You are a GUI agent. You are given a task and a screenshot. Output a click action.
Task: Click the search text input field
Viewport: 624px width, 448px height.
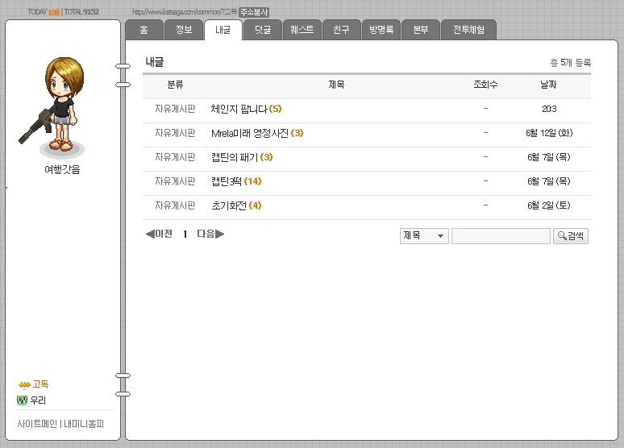tap(501, 236)
